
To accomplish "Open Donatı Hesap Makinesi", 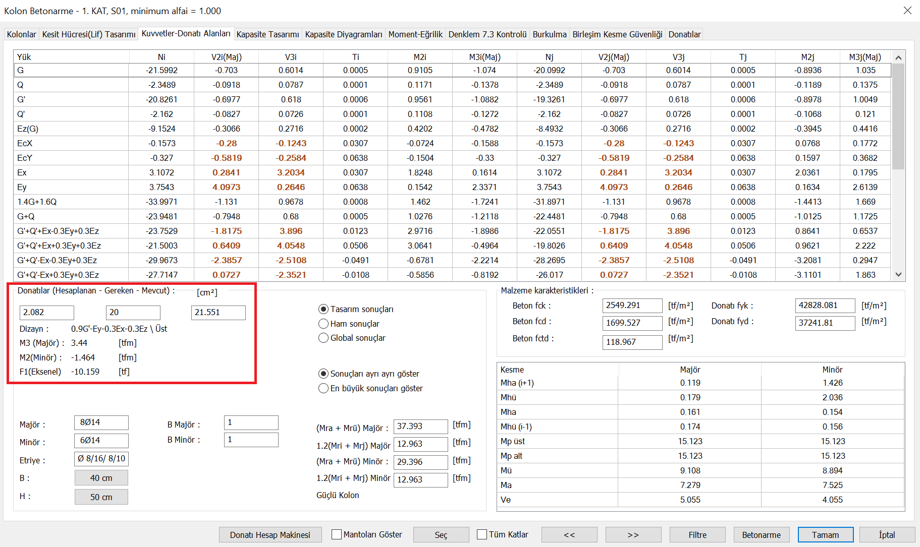I will [270, 535].
